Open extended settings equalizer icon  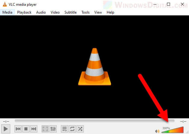(x=53, y=129)
